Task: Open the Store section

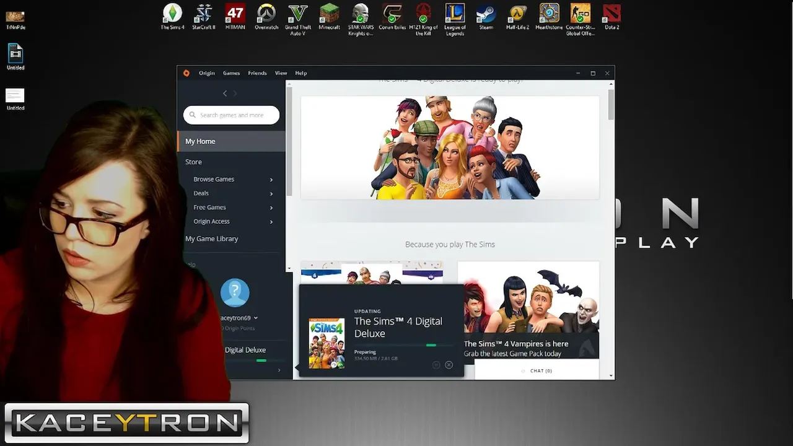Action: pos(193,162)
